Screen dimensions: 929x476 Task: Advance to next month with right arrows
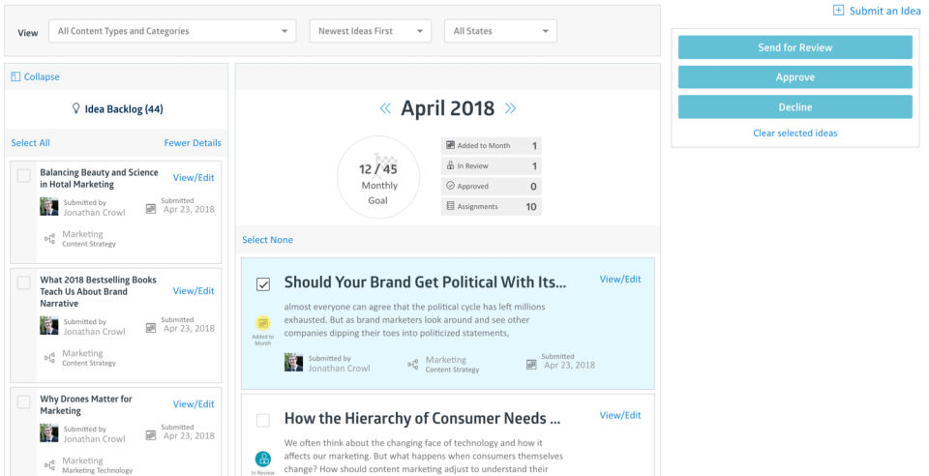coord(510,108)
